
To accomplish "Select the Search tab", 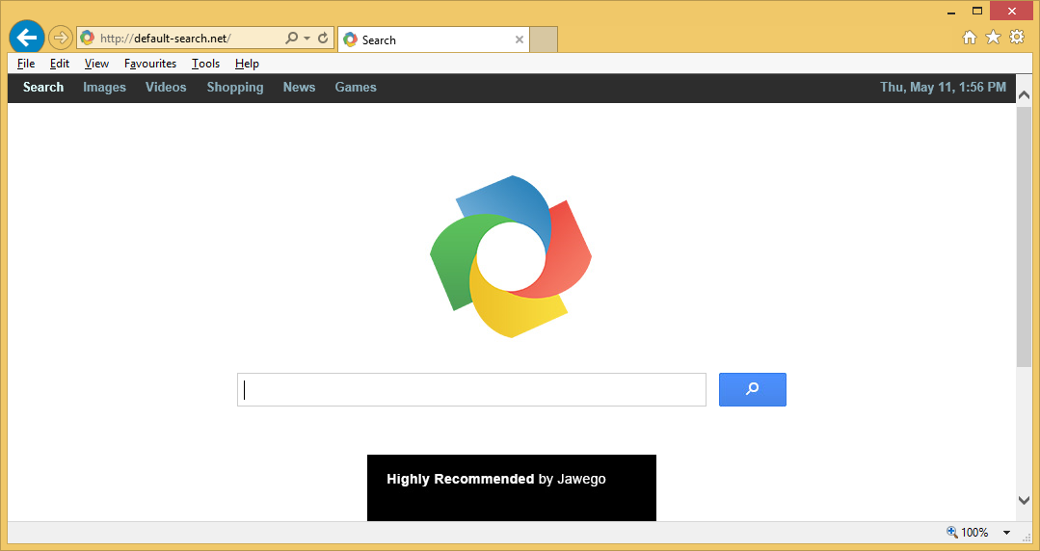I will (434, 39).
